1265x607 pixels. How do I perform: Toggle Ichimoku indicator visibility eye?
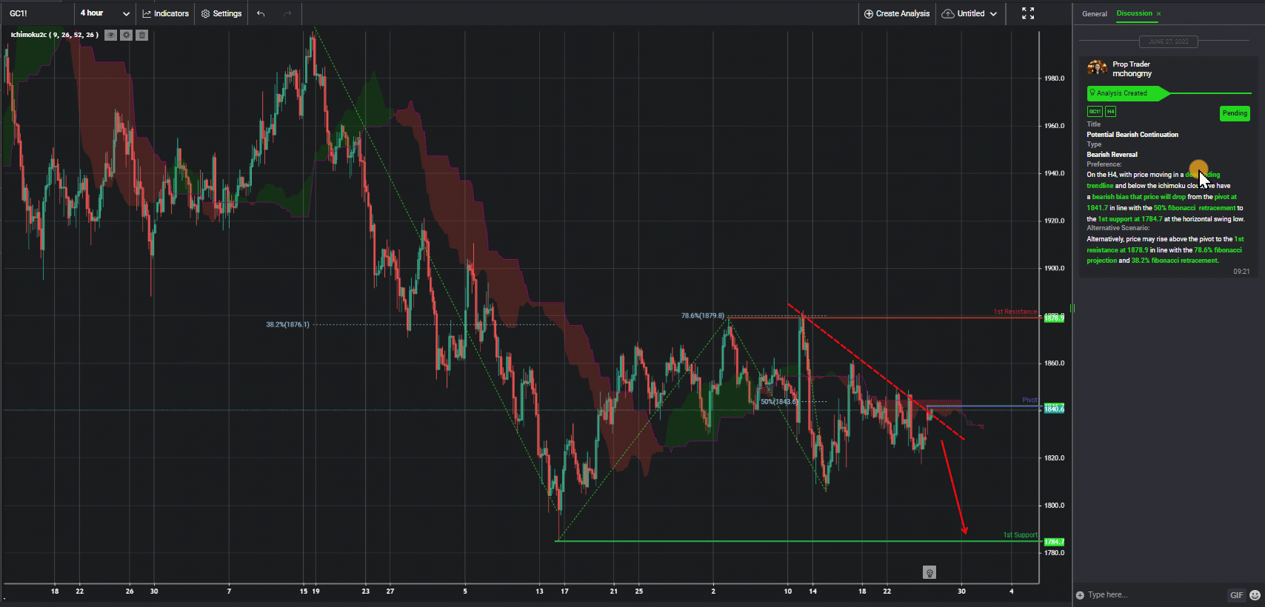(x=110, y=35)
